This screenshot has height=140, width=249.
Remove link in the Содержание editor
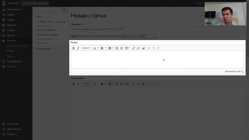138,84
